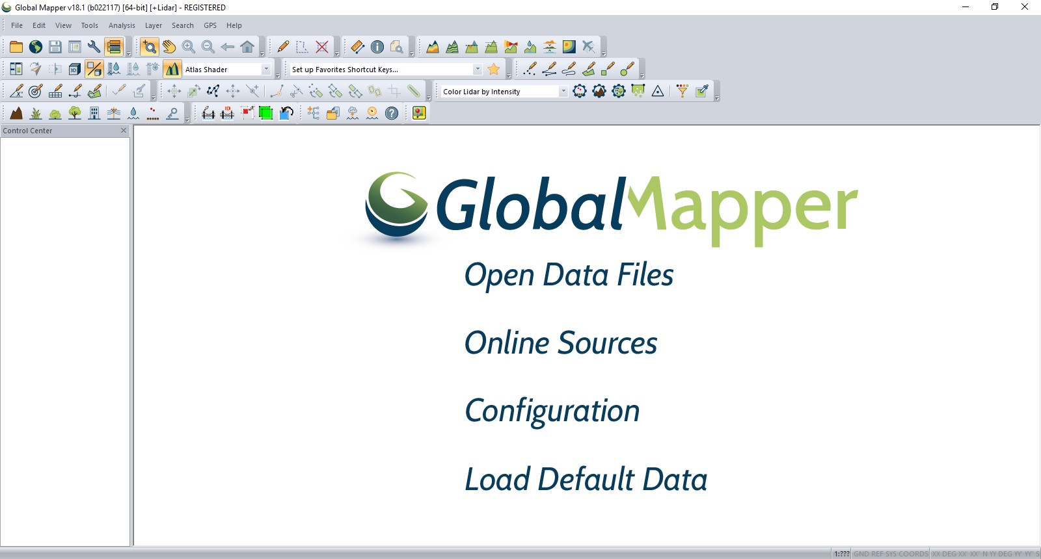Open the Help menu
The height and width of the screenshot is (559, 1041).
point(234,25)
